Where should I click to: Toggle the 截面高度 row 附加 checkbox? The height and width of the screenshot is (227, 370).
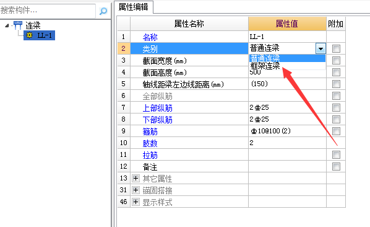click(336, 73)
